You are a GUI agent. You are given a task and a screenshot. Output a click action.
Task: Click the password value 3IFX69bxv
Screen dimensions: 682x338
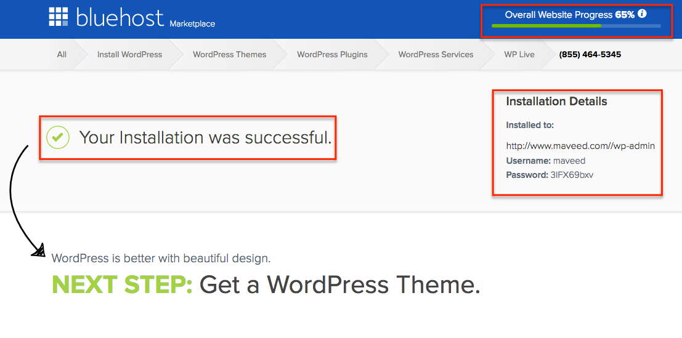coord(572,175)
